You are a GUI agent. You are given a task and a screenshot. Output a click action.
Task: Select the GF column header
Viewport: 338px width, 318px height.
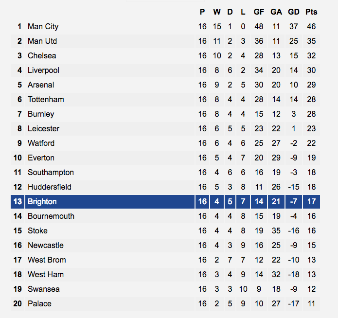pos(259,12)
